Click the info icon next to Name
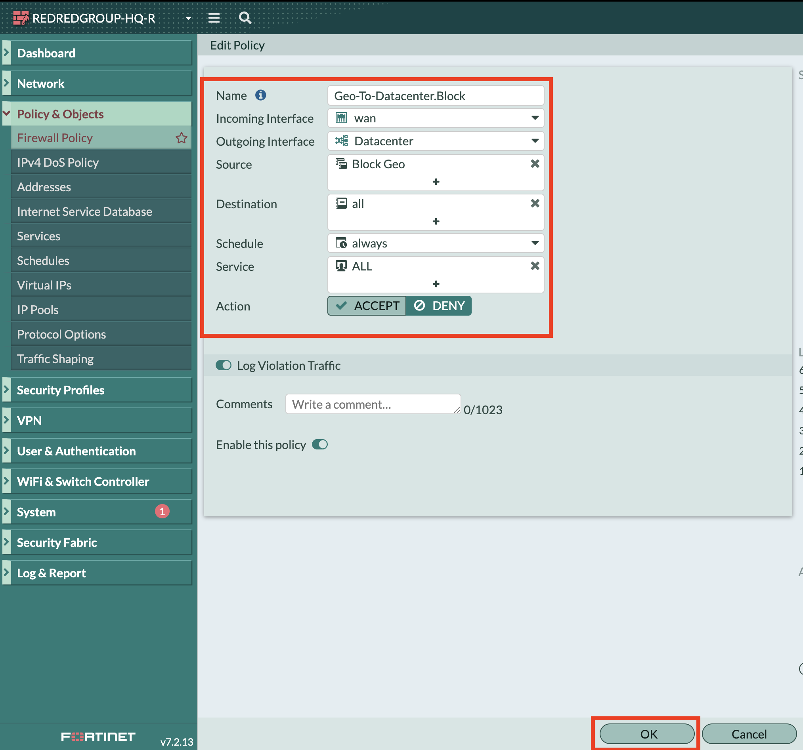This screenshot has height=750, width=803. pos(260,95)
